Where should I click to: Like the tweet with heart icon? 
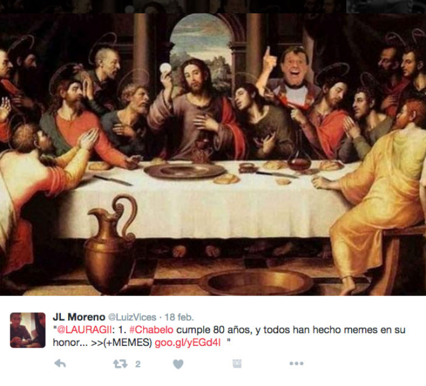pyautogui.click(x=178, y=364)
